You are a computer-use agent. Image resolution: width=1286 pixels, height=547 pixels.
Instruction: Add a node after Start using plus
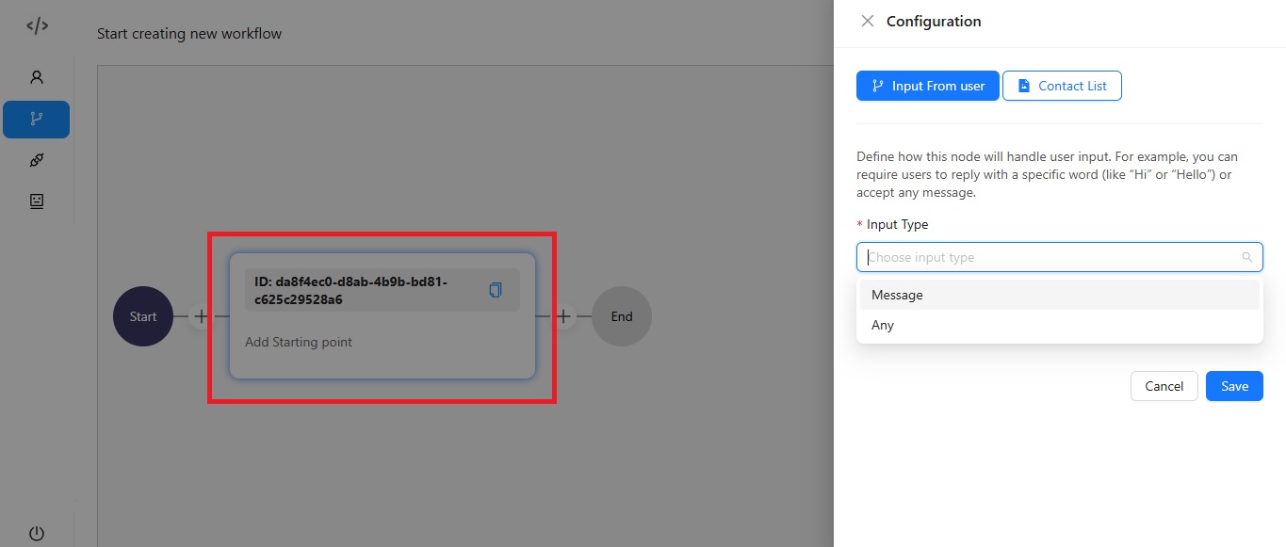click(201, 316)
